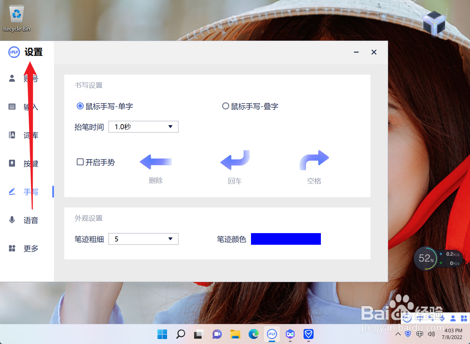Click the 空格 space gesture icon

tap(314, 160)
